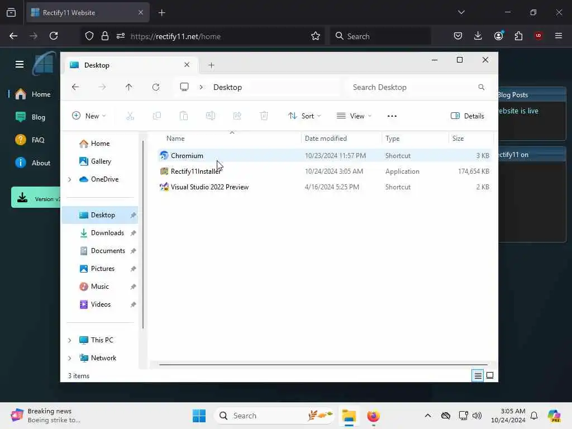The height and width of the screenshot is (429, 572).
Task: Open About in Rectify11 site sidebar
Action: point(33,163)
